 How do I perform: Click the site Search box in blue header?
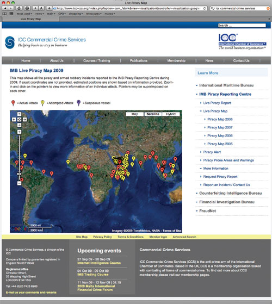(x=242, y=26)
